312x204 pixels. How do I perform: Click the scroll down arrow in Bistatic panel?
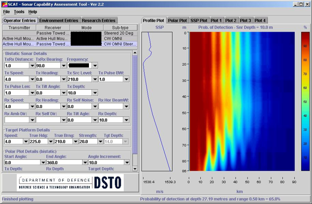tap(135, 169)
